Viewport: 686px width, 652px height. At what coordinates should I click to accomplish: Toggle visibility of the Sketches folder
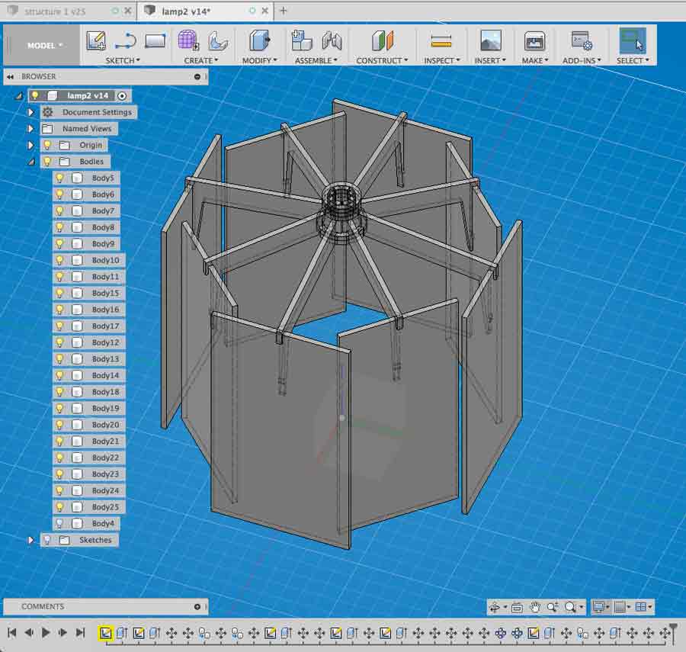coord(46,540)
